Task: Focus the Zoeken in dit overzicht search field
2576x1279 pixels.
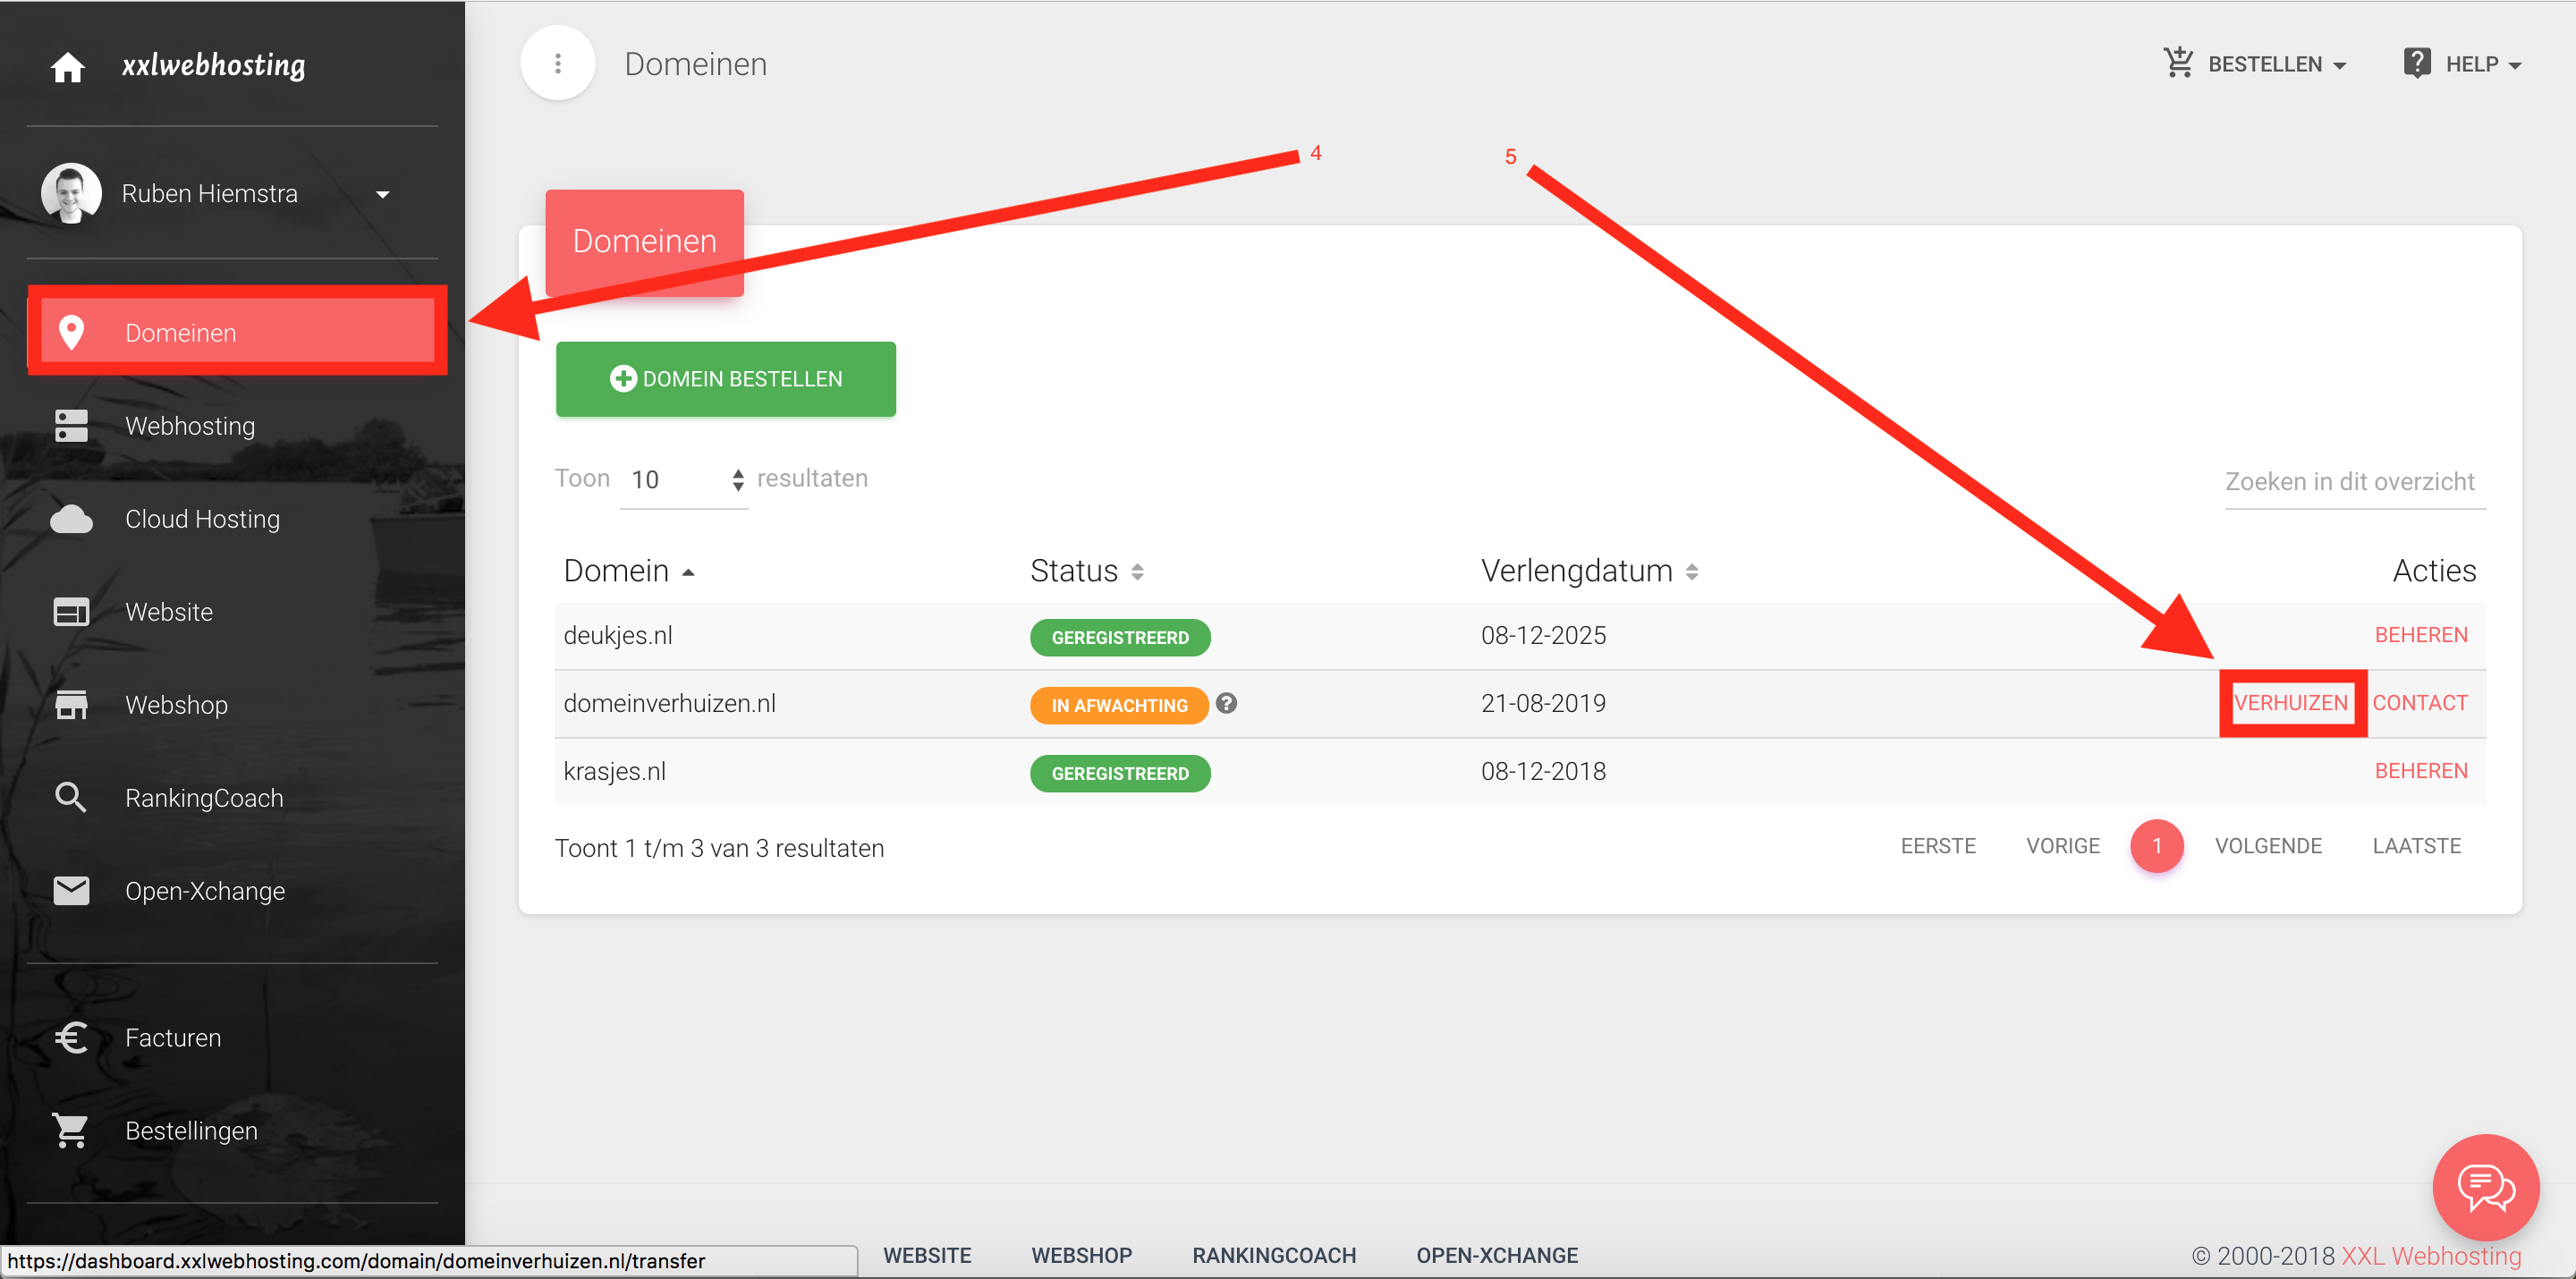Action: coord(2355,482)
